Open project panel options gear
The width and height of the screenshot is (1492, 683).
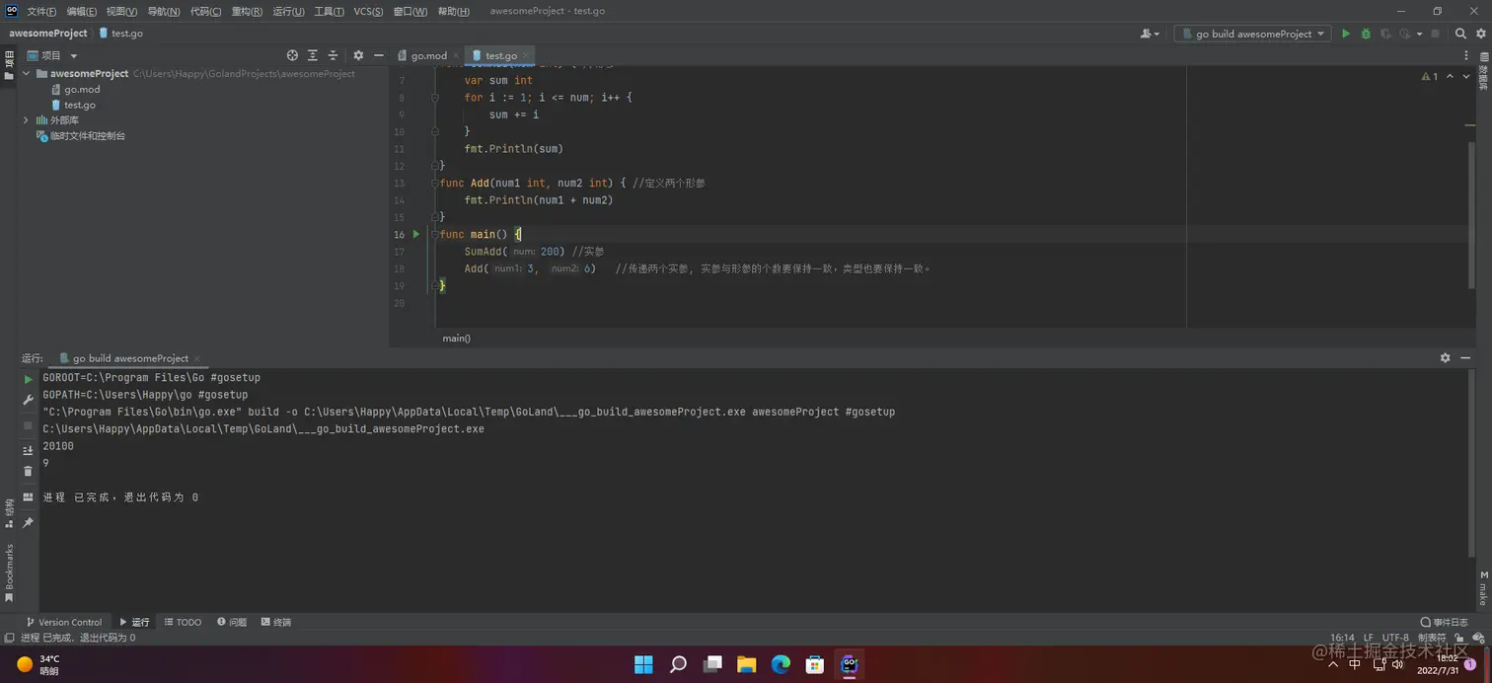(x=358, y=55)
